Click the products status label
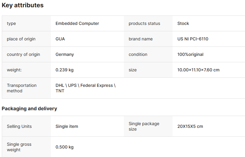 tap(144, 23)
